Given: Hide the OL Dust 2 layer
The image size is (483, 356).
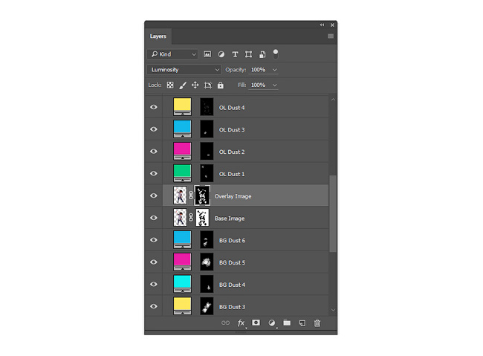Looking at the screenshot, I should coord(154,152).
